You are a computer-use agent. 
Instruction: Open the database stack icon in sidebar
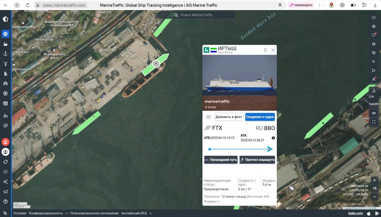[x=5, y=172]
